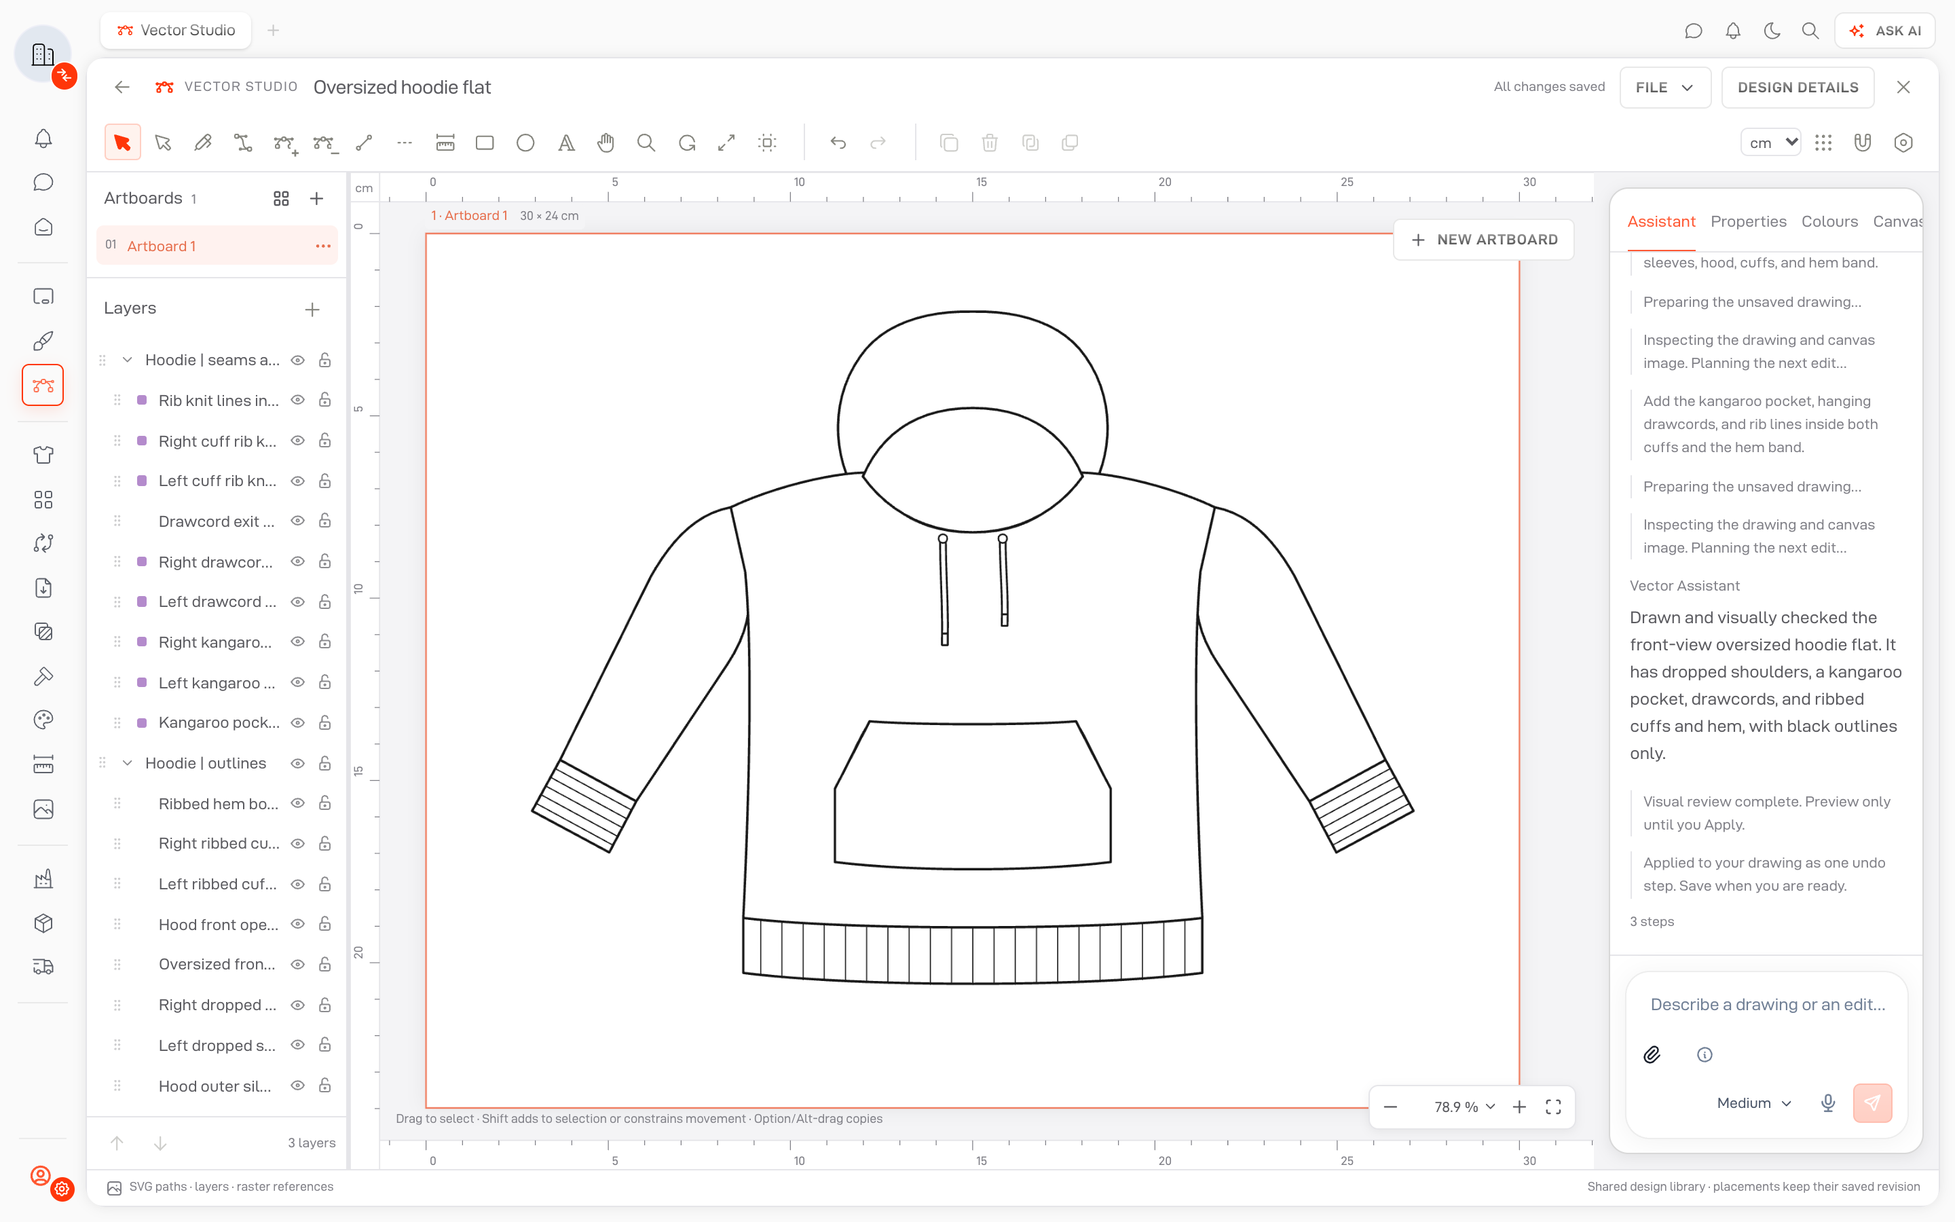Hide the Rib knit lines layer
This screenshot has width=1955, height=1222.
tap(298, 400)
